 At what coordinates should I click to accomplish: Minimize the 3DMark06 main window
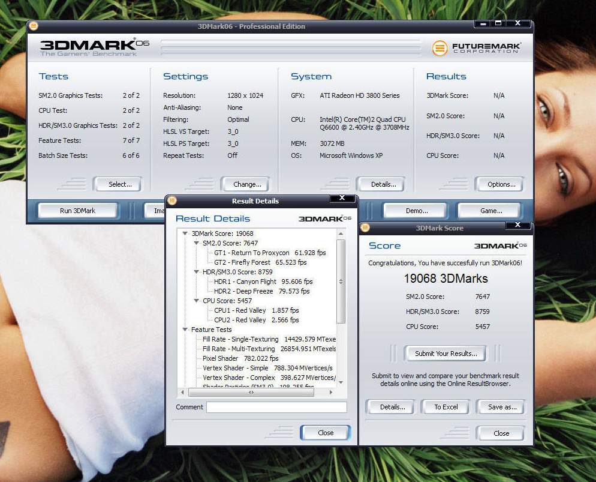point(483,23)
